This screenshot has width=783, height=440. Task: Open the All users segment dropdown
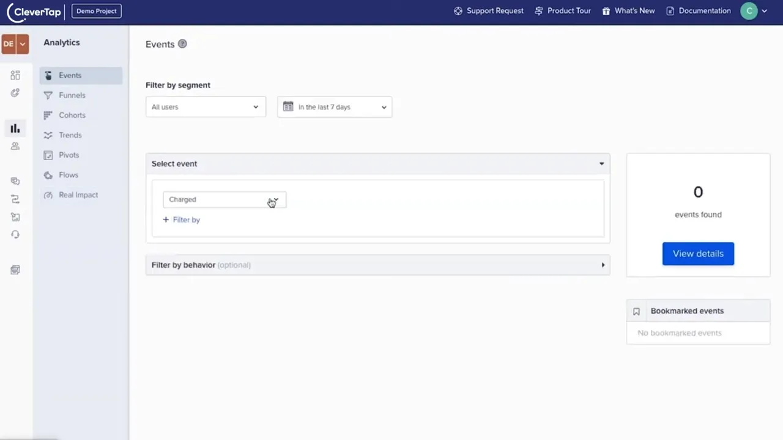pyautogui.click(x=205, y=107)
